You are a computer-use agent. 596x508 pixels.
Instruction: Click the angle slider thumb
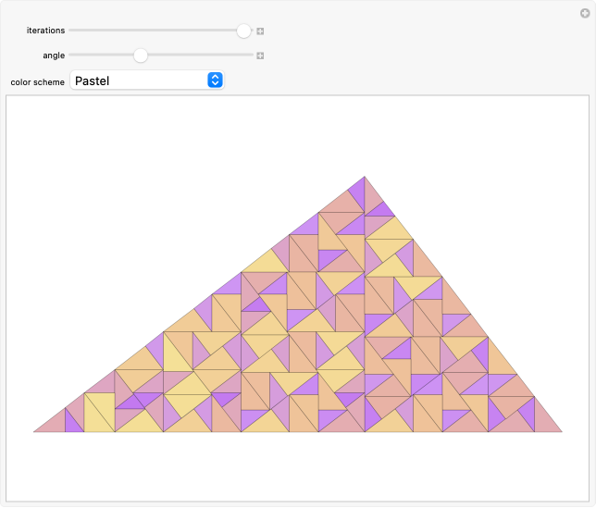pyautogui.click(x=140, y=56)
